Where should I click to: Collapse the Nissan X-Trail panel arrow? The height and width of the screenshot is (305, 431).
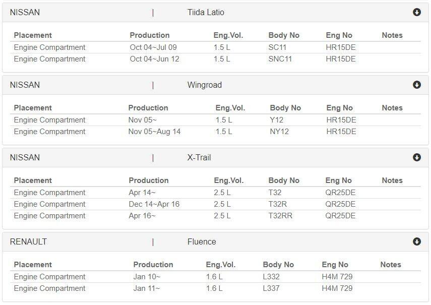coord(417,157)
